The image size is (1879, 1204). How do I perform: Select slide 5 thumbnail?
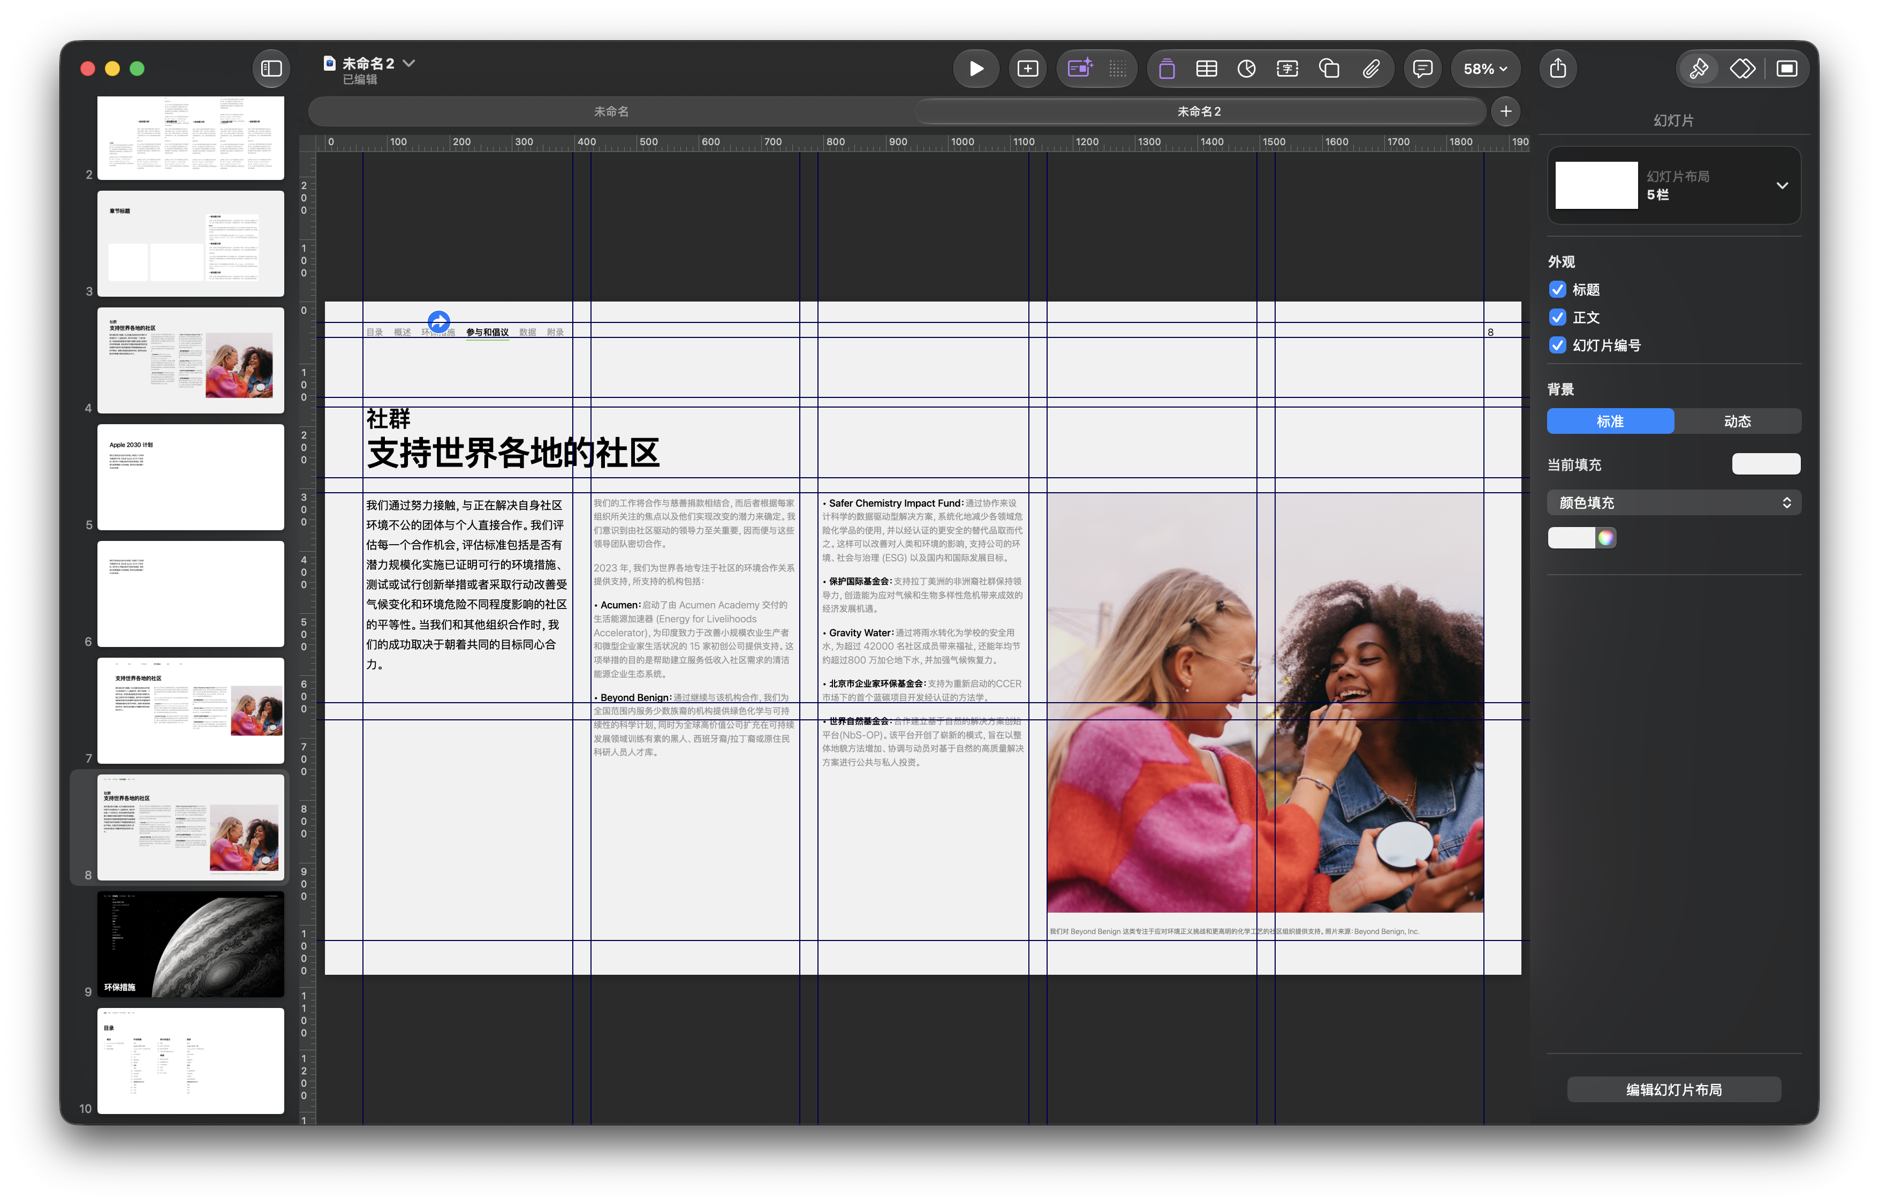click(x=190, y=477)
